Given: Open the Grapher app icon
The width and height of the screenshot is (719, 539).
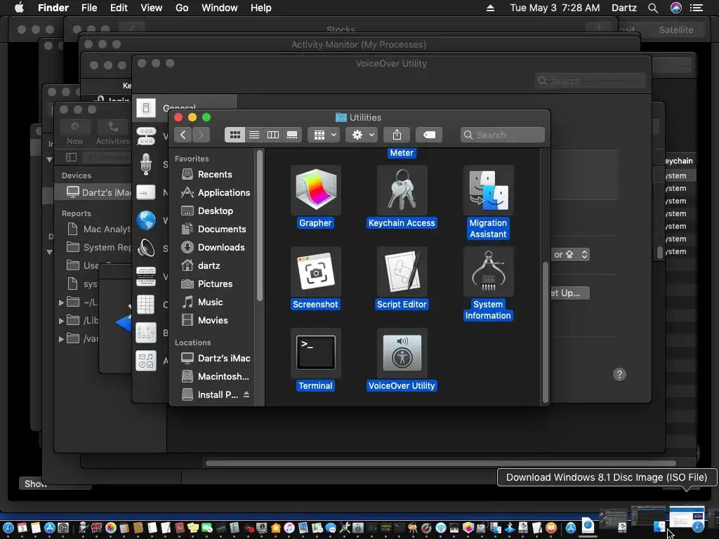Looking at the screenshot, I should (x=315, y=190).
